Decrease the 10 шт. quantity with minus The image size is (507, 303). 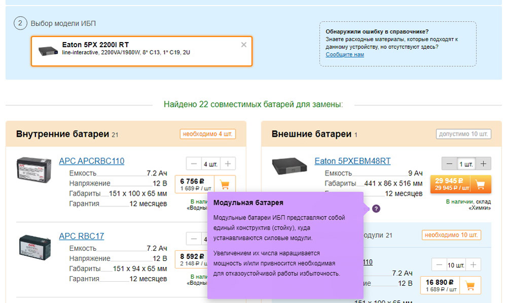coord(439,265)
